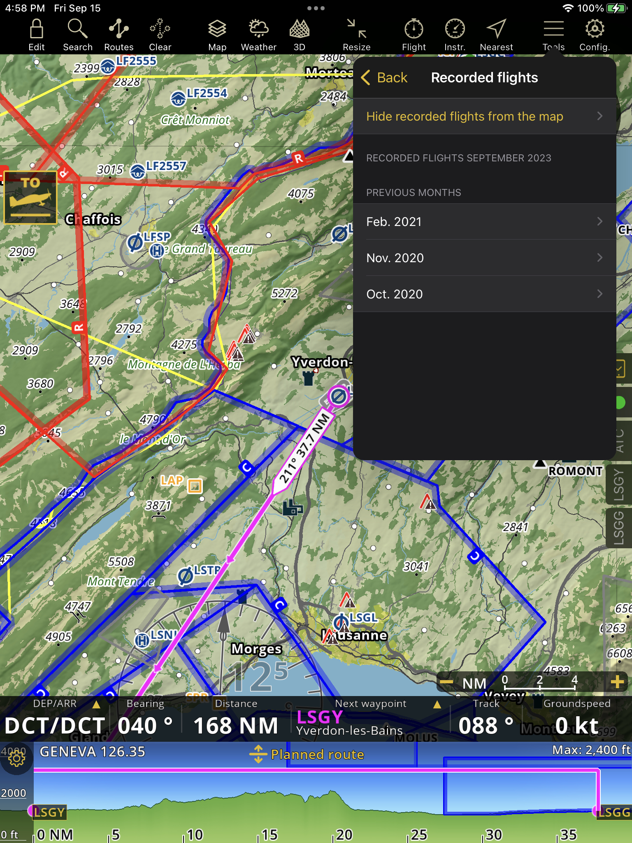632x843 pixels.
Task: Show the Weather options
Action: 258,35
